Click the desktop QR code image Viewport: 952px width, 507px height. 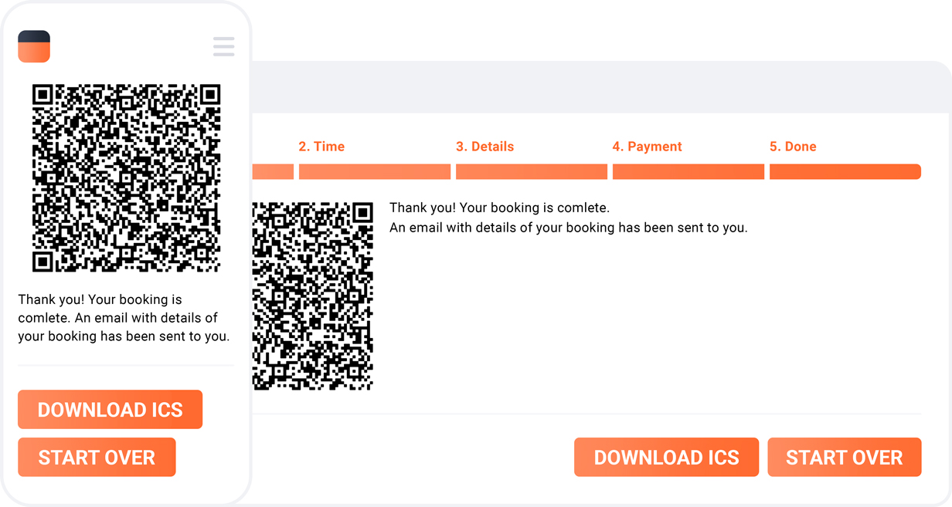[313, 296]
